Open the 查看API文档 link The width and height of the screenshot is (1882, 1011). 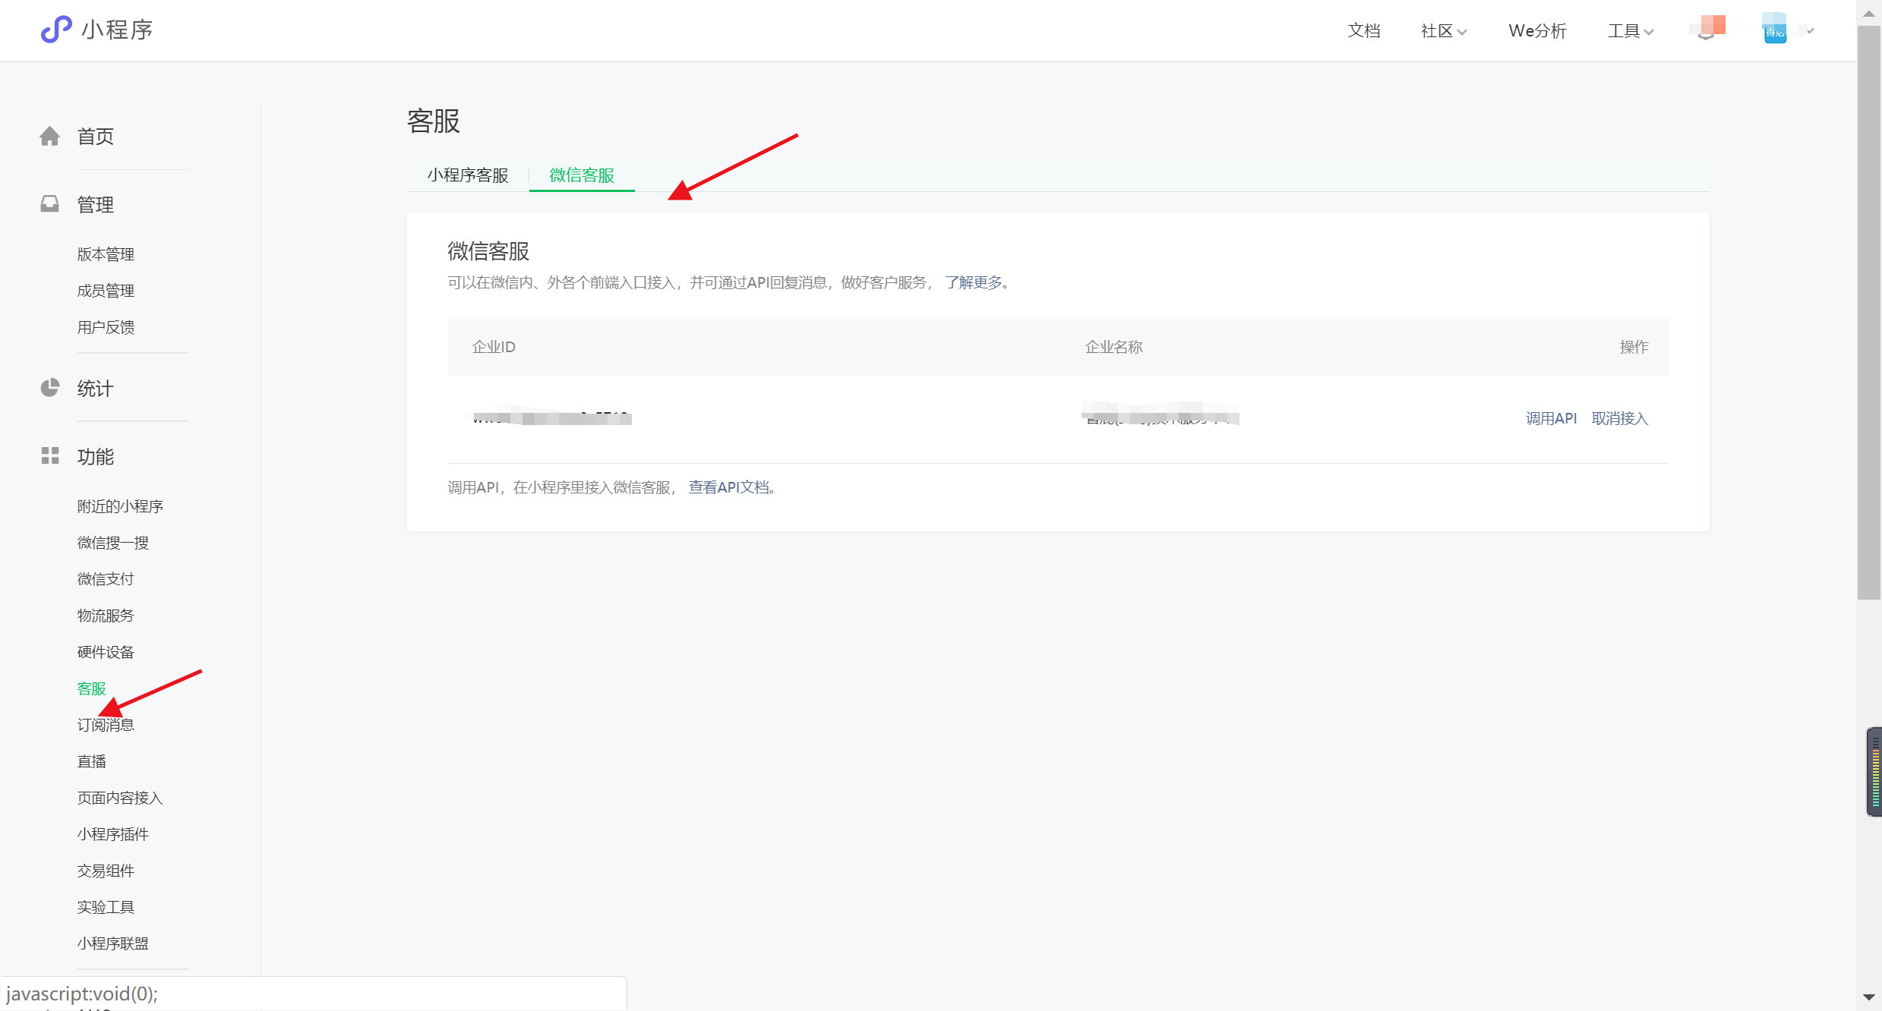pos(729,487)
